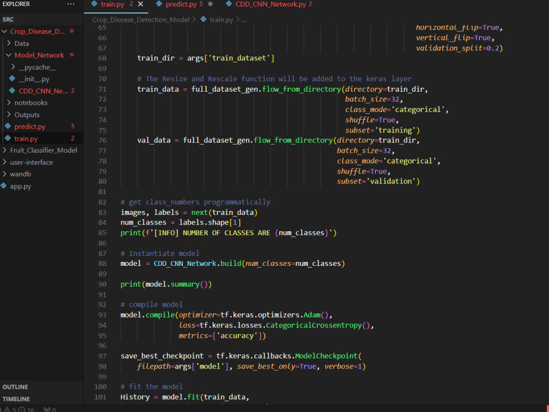Image resolution: width=549 pixels, height=412 pixels.
Task: Click problem count 5 beside predict.py
Action: 72,126
